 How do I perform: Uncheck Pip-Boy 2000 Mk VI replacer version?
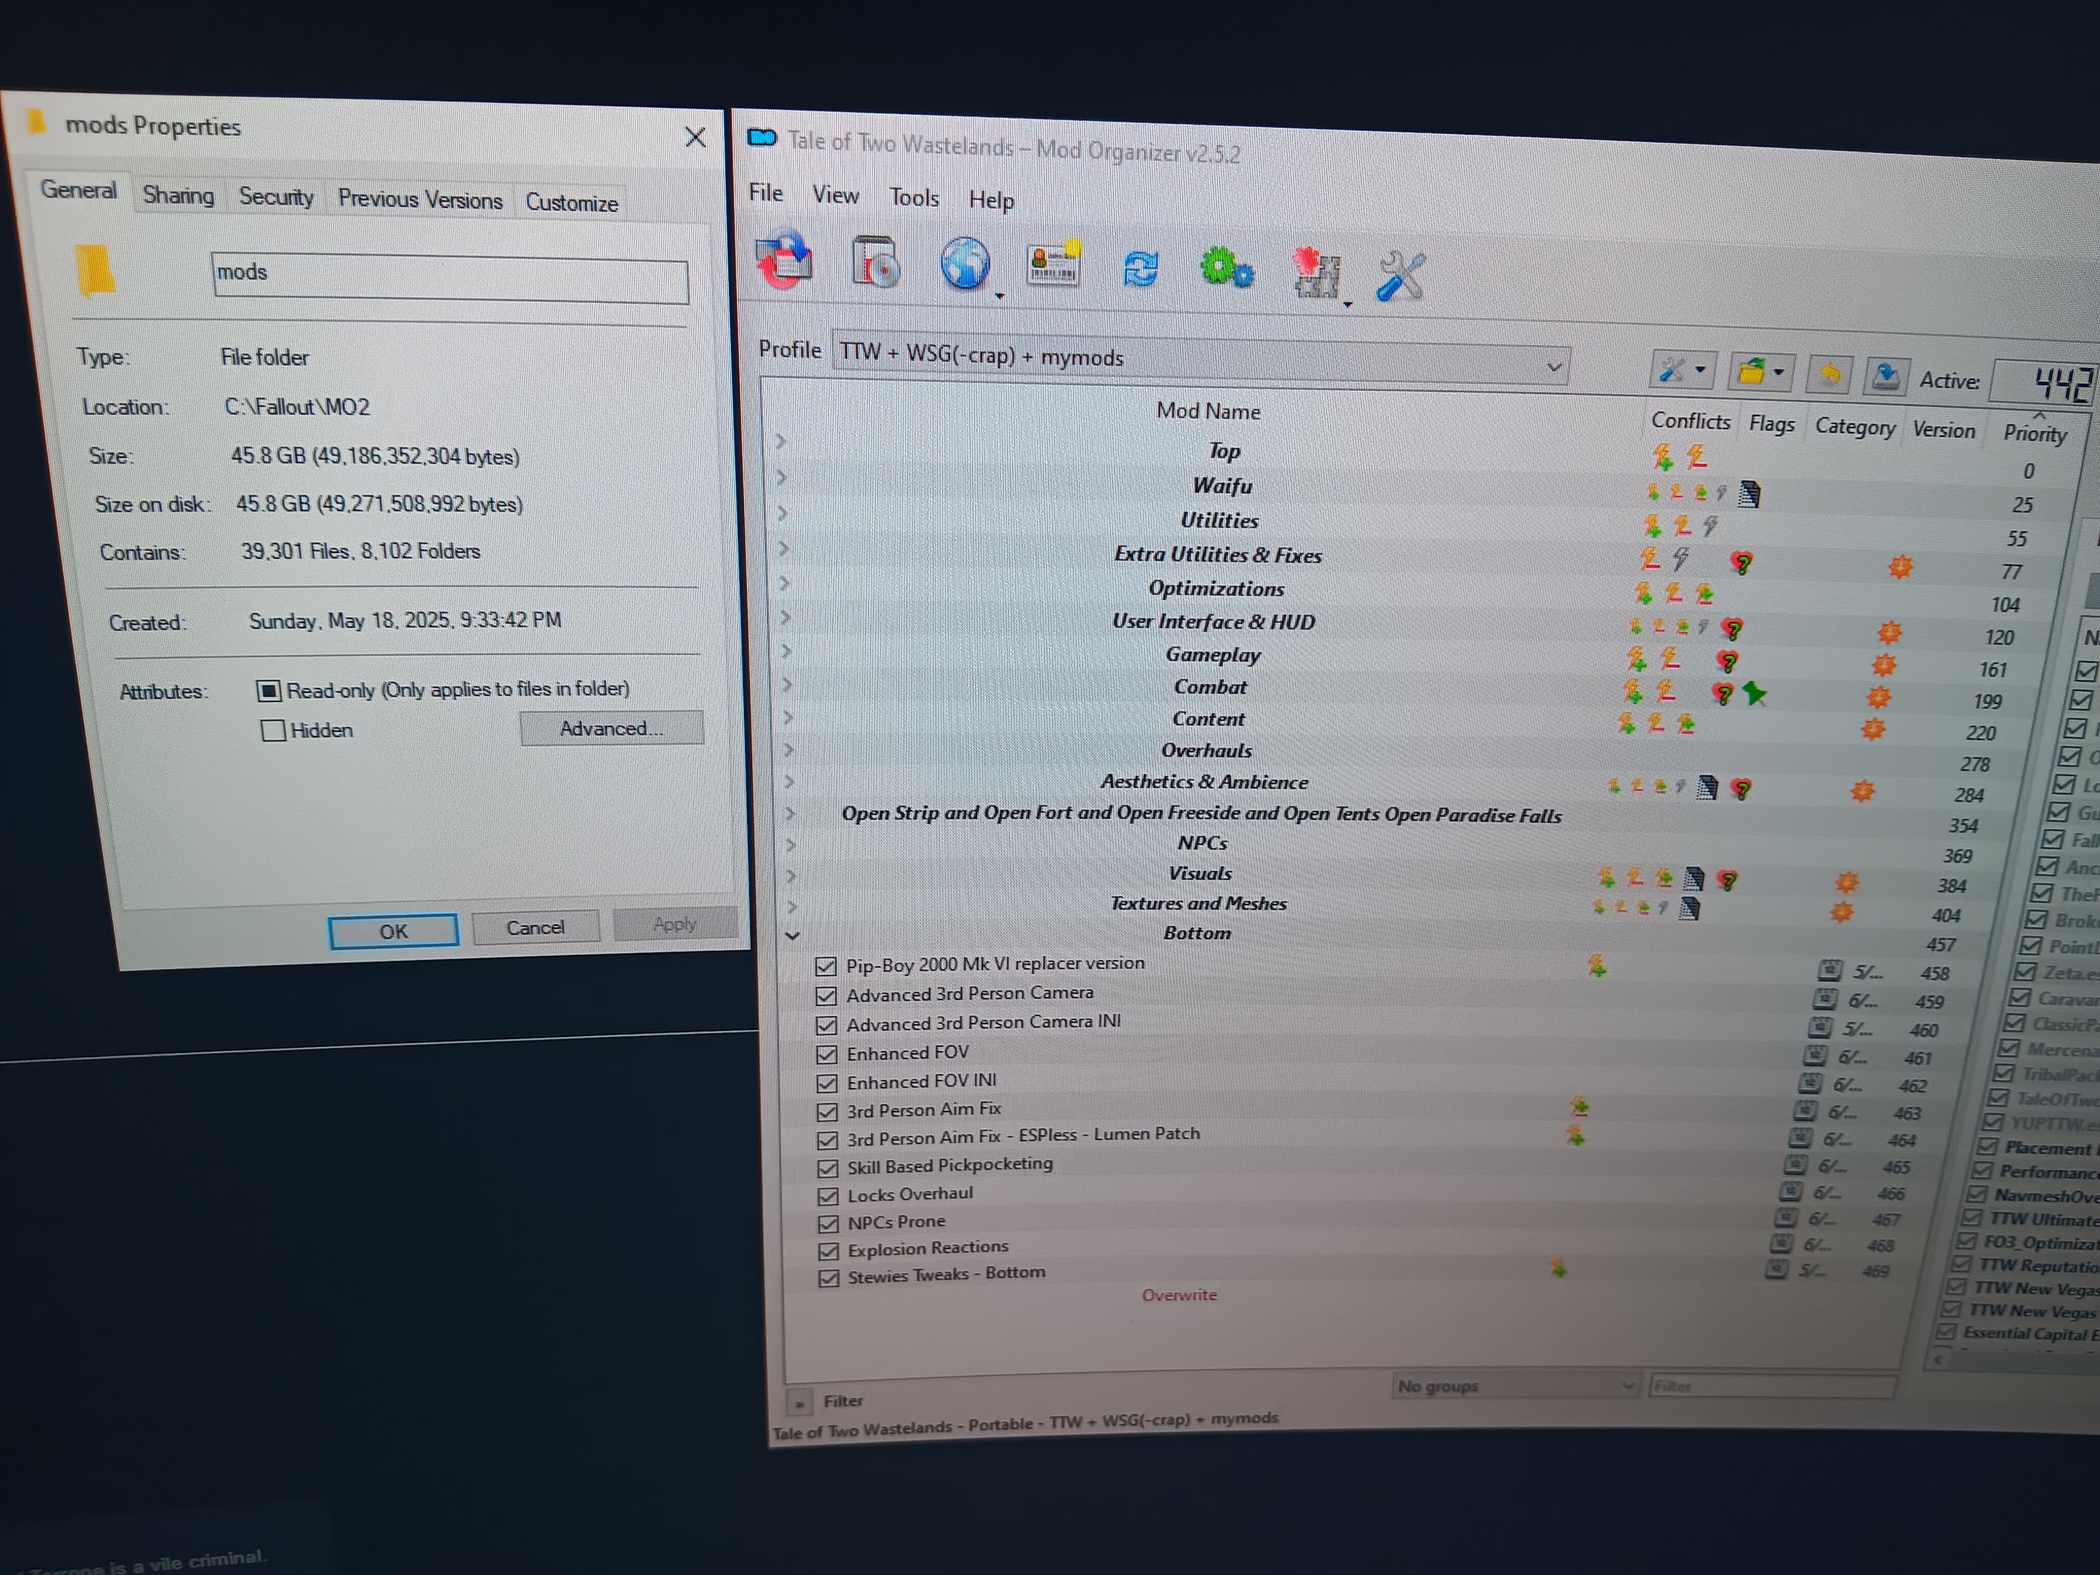click(825, 965)
